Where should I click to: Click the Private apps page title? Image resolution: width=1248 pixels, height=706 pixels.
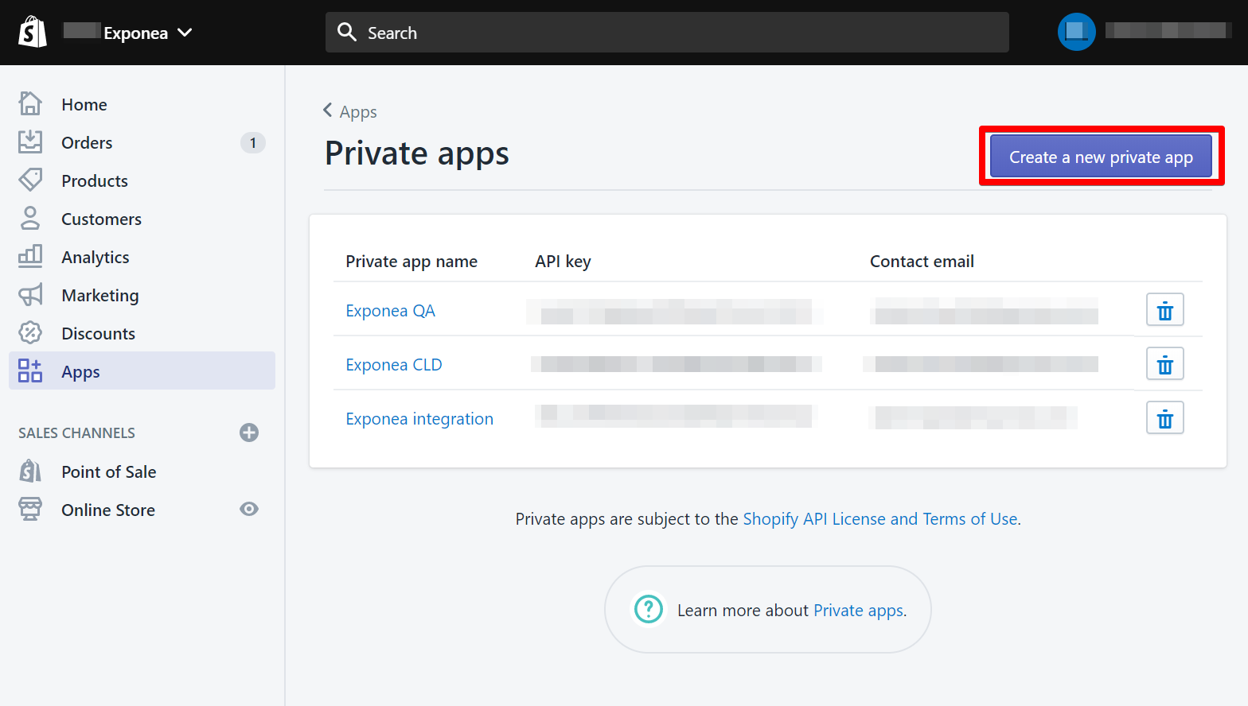[417, 153]
